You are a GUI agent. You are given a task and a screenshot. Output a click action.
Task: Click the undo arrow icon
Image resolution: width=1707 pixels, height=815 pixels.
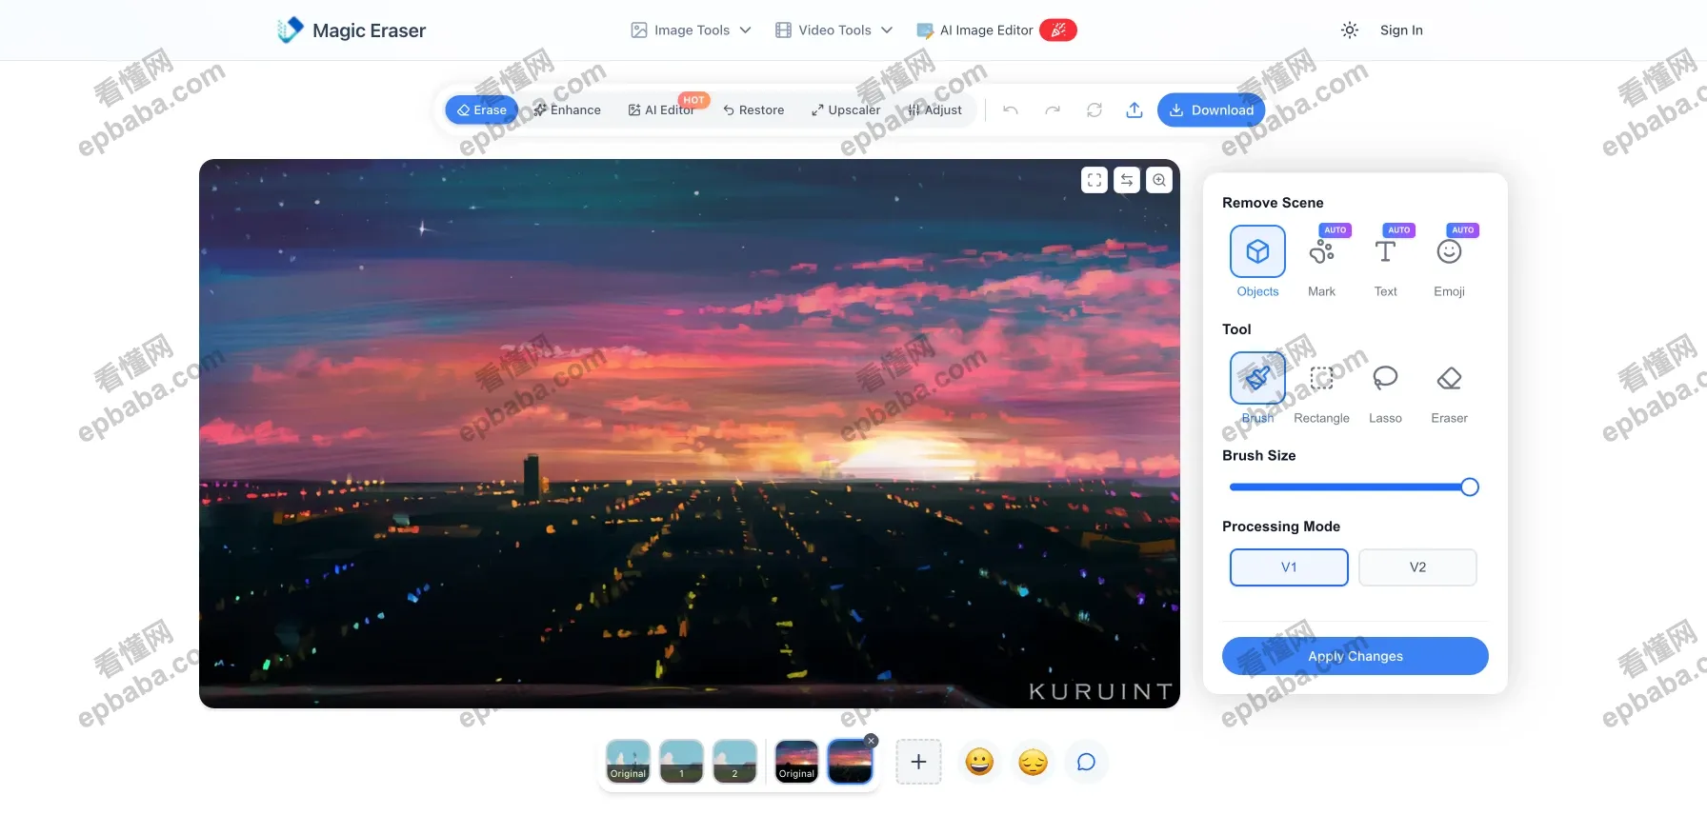point(1011,110)
